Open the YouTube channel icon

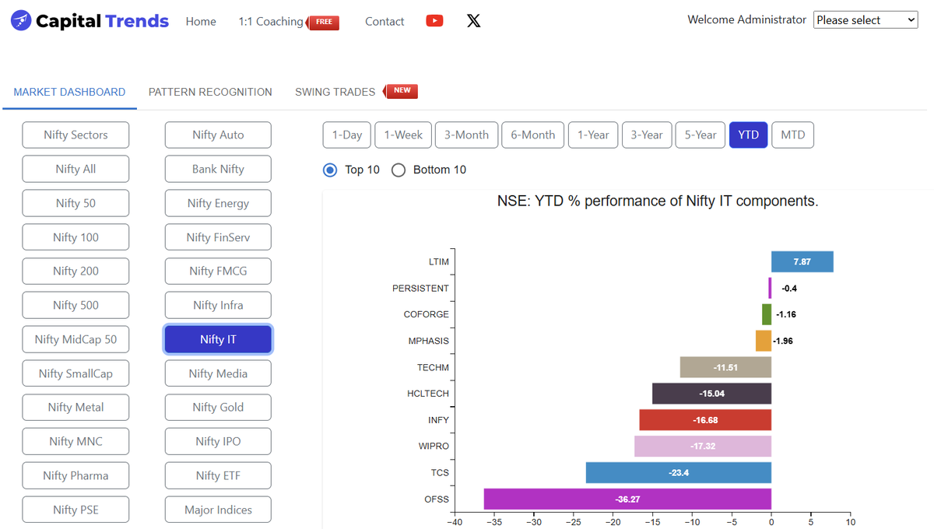[x=434, y=21]
